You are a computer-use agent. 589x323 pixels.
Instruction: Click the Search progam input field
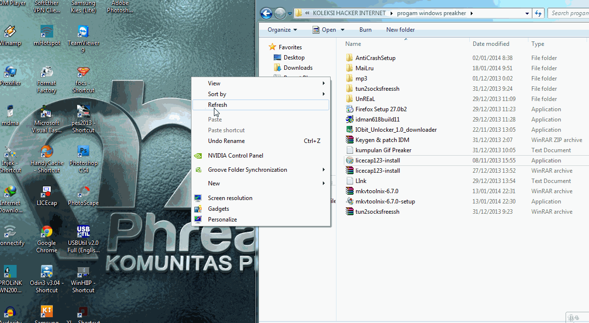568,13
